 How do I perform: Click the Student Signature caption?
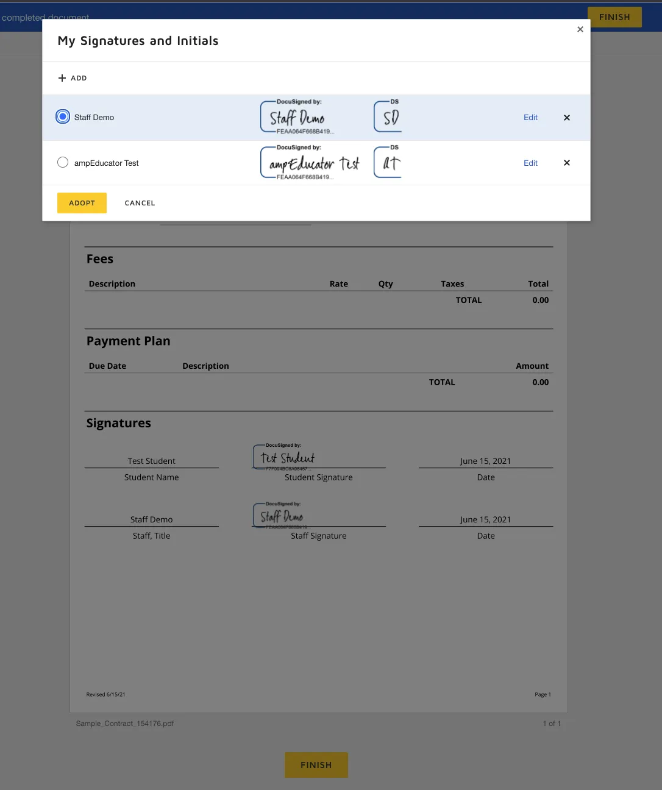(319, 477)
